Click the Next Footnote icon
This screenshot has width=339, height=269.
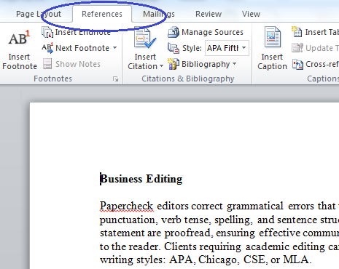point(47,48)
